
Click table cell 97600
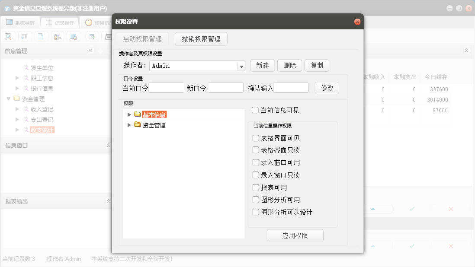(440, 110)
